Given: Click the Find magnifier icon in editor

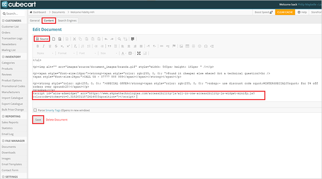Looking at the screenshot, I should tap(119, 39).
